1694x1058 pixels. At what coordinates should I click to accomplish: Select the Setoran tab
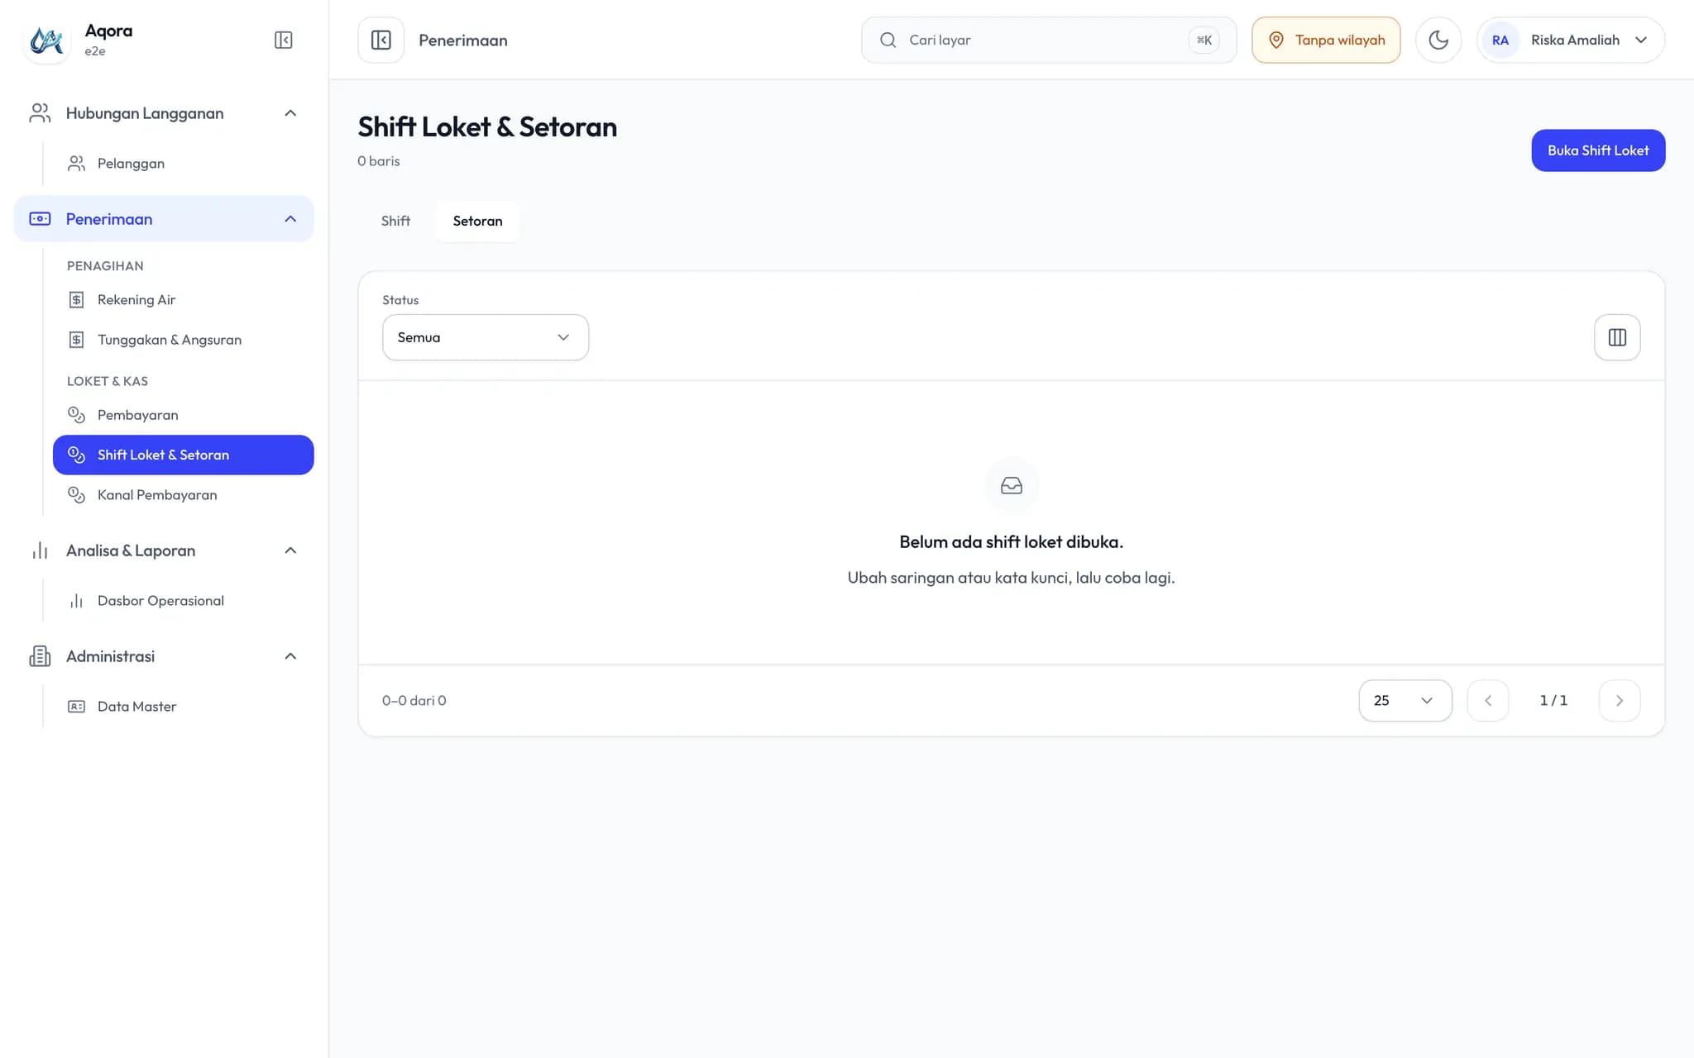click(477, 221)
